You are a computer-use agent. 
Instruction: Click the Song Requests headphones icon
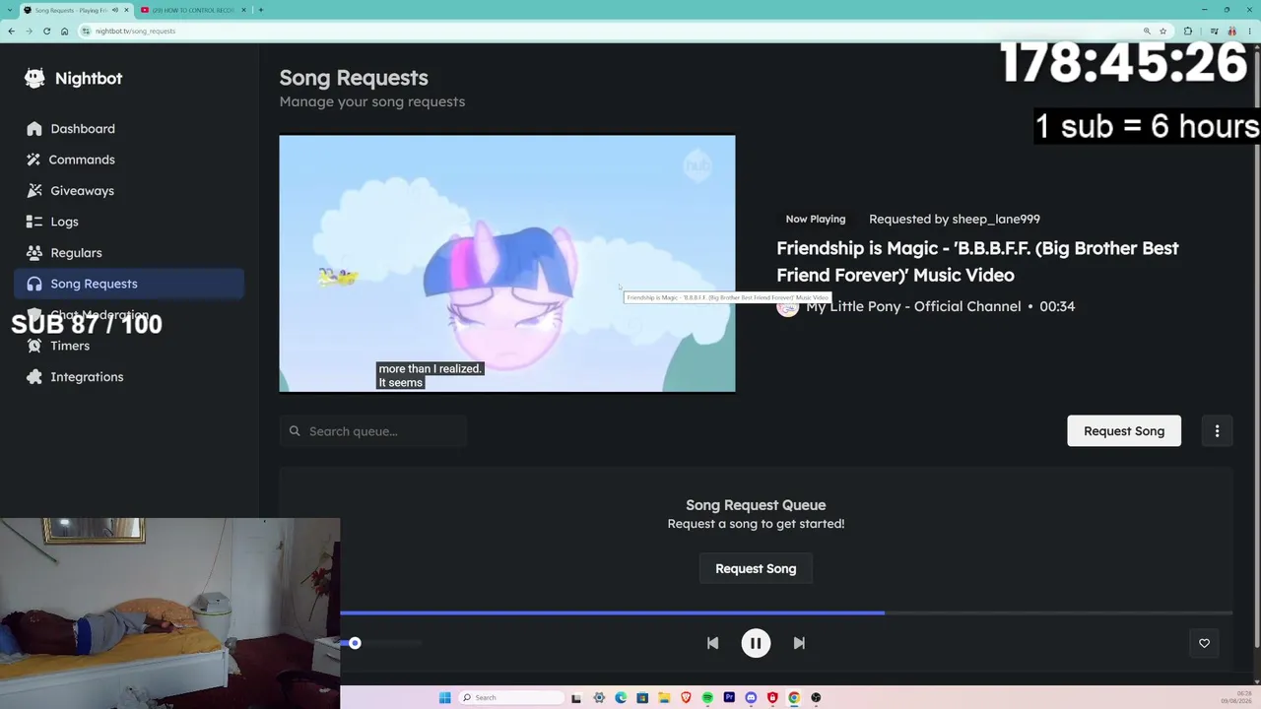tap(34, 284)
